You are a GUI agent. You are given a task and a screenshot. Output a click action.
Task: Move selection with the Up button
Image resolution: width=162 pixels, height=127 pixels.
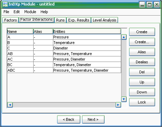[142, 82]
